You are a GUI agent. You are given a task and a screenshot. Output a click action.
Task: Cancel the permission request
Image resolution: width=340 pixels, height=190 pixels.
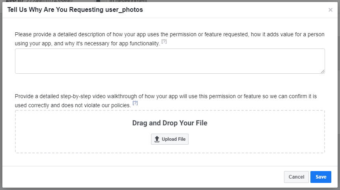point(296,177)
